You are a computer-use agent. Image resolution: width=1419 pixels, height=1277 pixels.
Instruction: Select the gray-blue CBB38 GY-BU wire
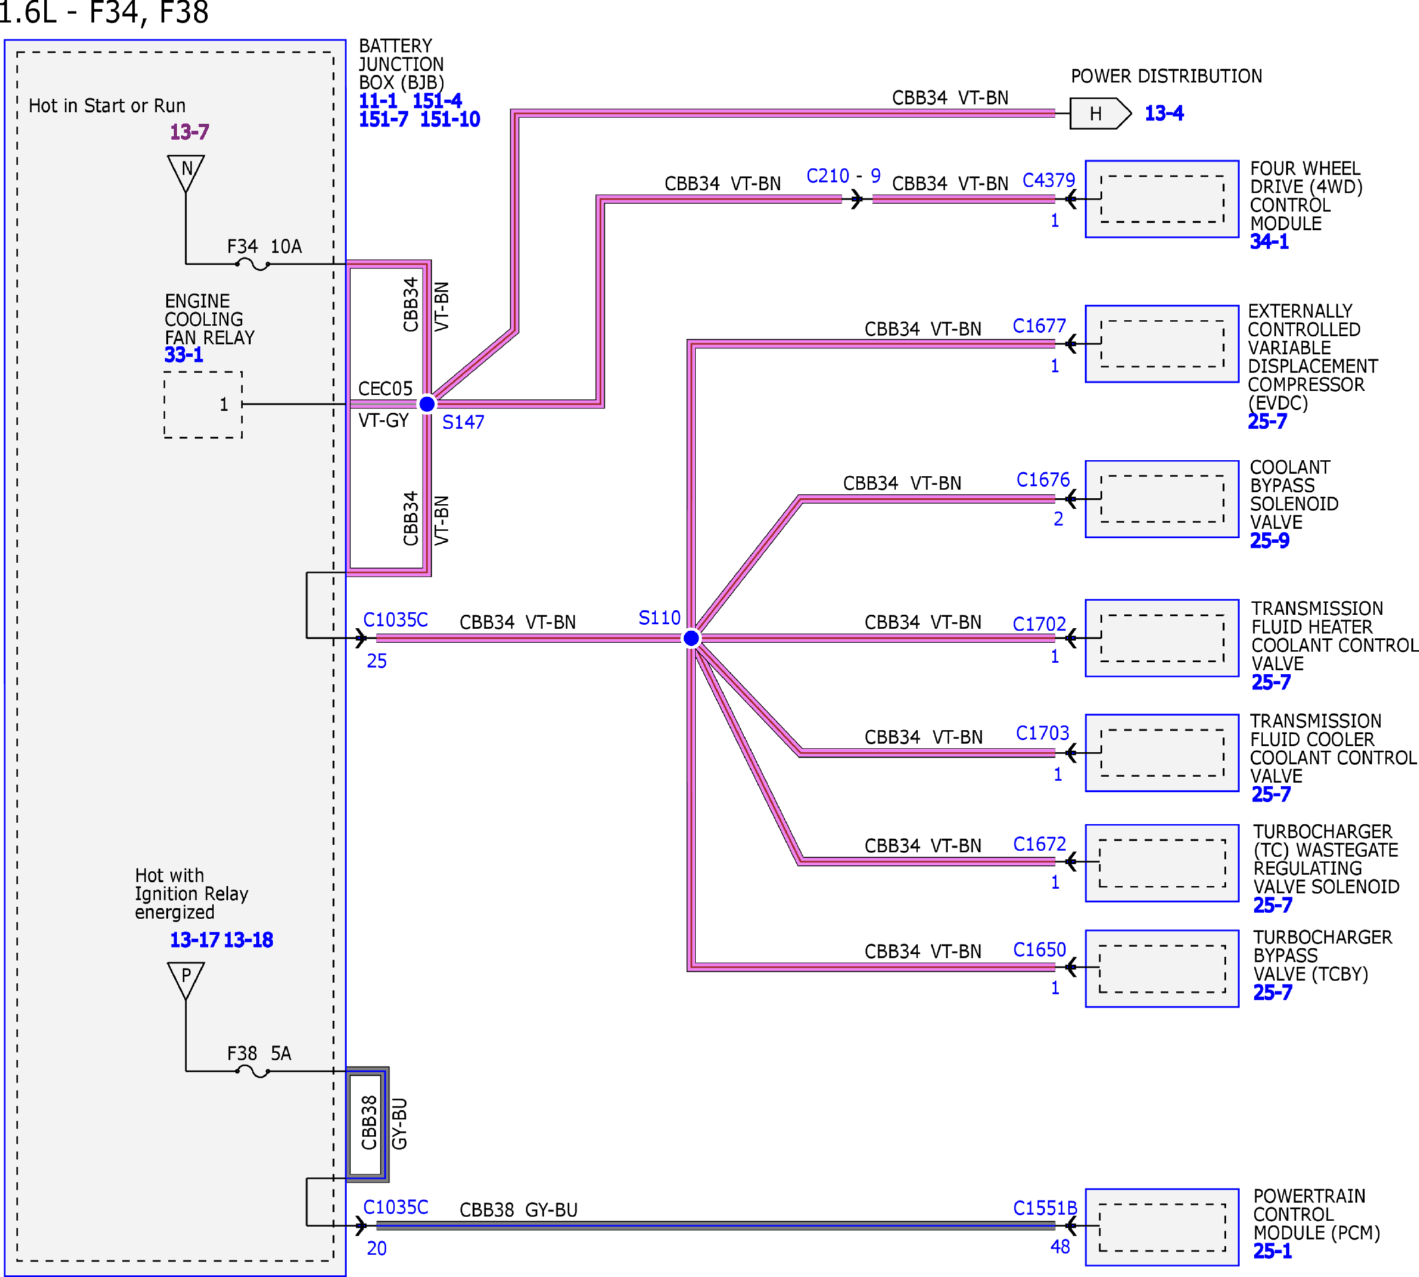tap(715, 1226)
